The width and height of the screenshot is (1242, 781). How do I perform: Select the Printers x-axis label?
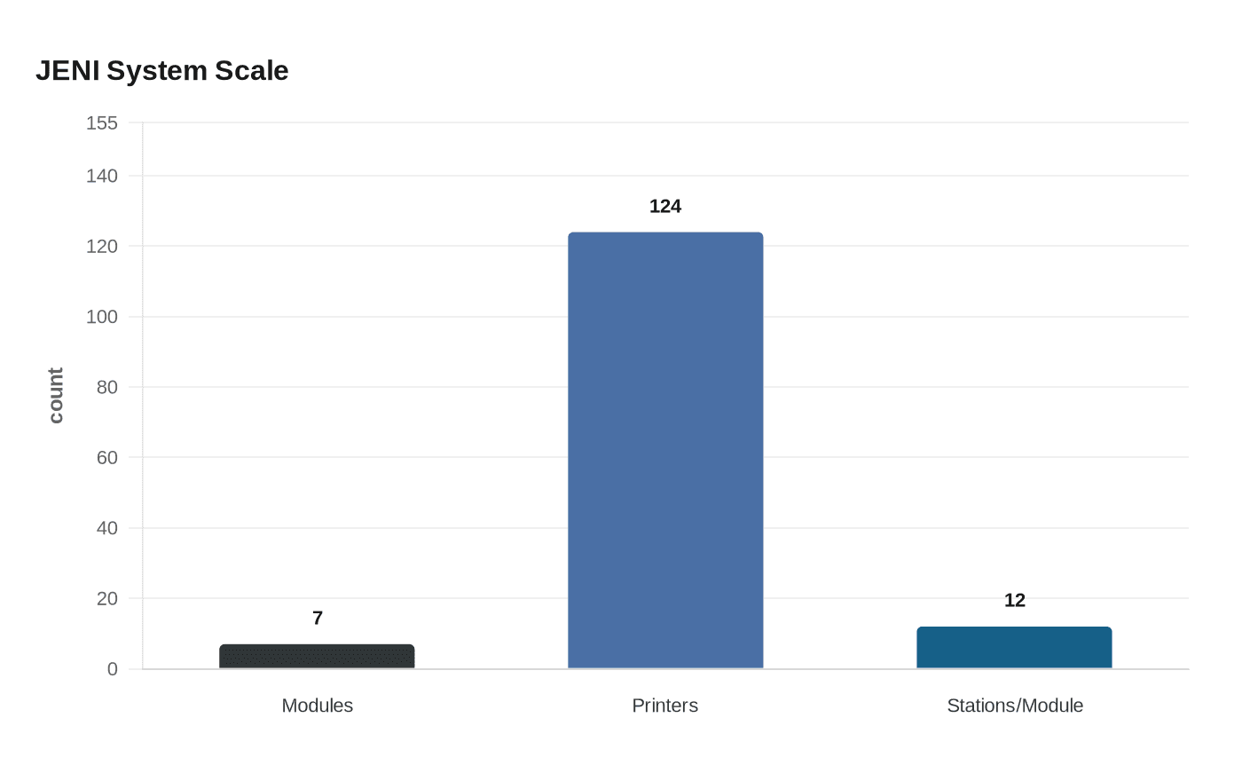click(665, 706)
